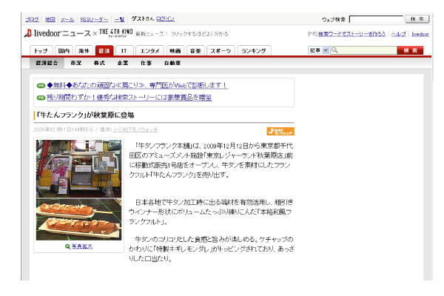Select the トップ tab

(41, 51)
